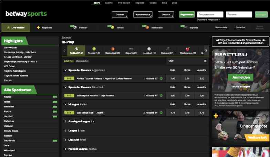Go to live Esports in top navigation
The height and width of the screenshot is (157, 270).
[189, 28]
